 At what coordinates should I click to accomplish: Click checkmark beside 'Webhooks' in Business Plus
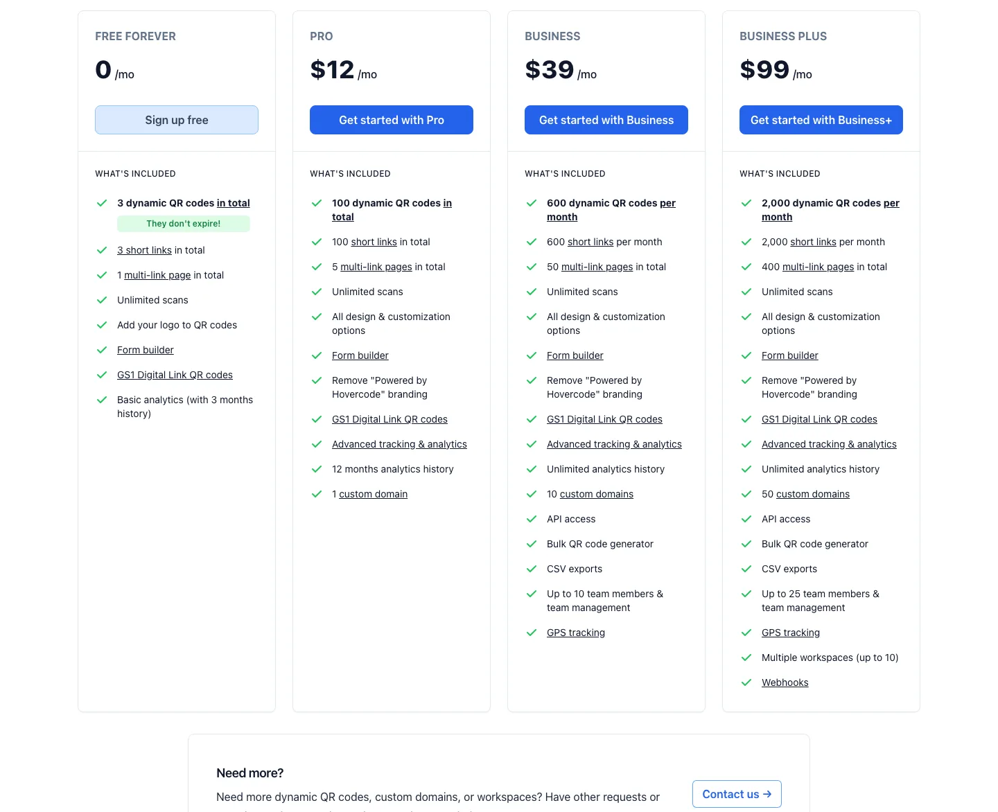click(746, 682)
